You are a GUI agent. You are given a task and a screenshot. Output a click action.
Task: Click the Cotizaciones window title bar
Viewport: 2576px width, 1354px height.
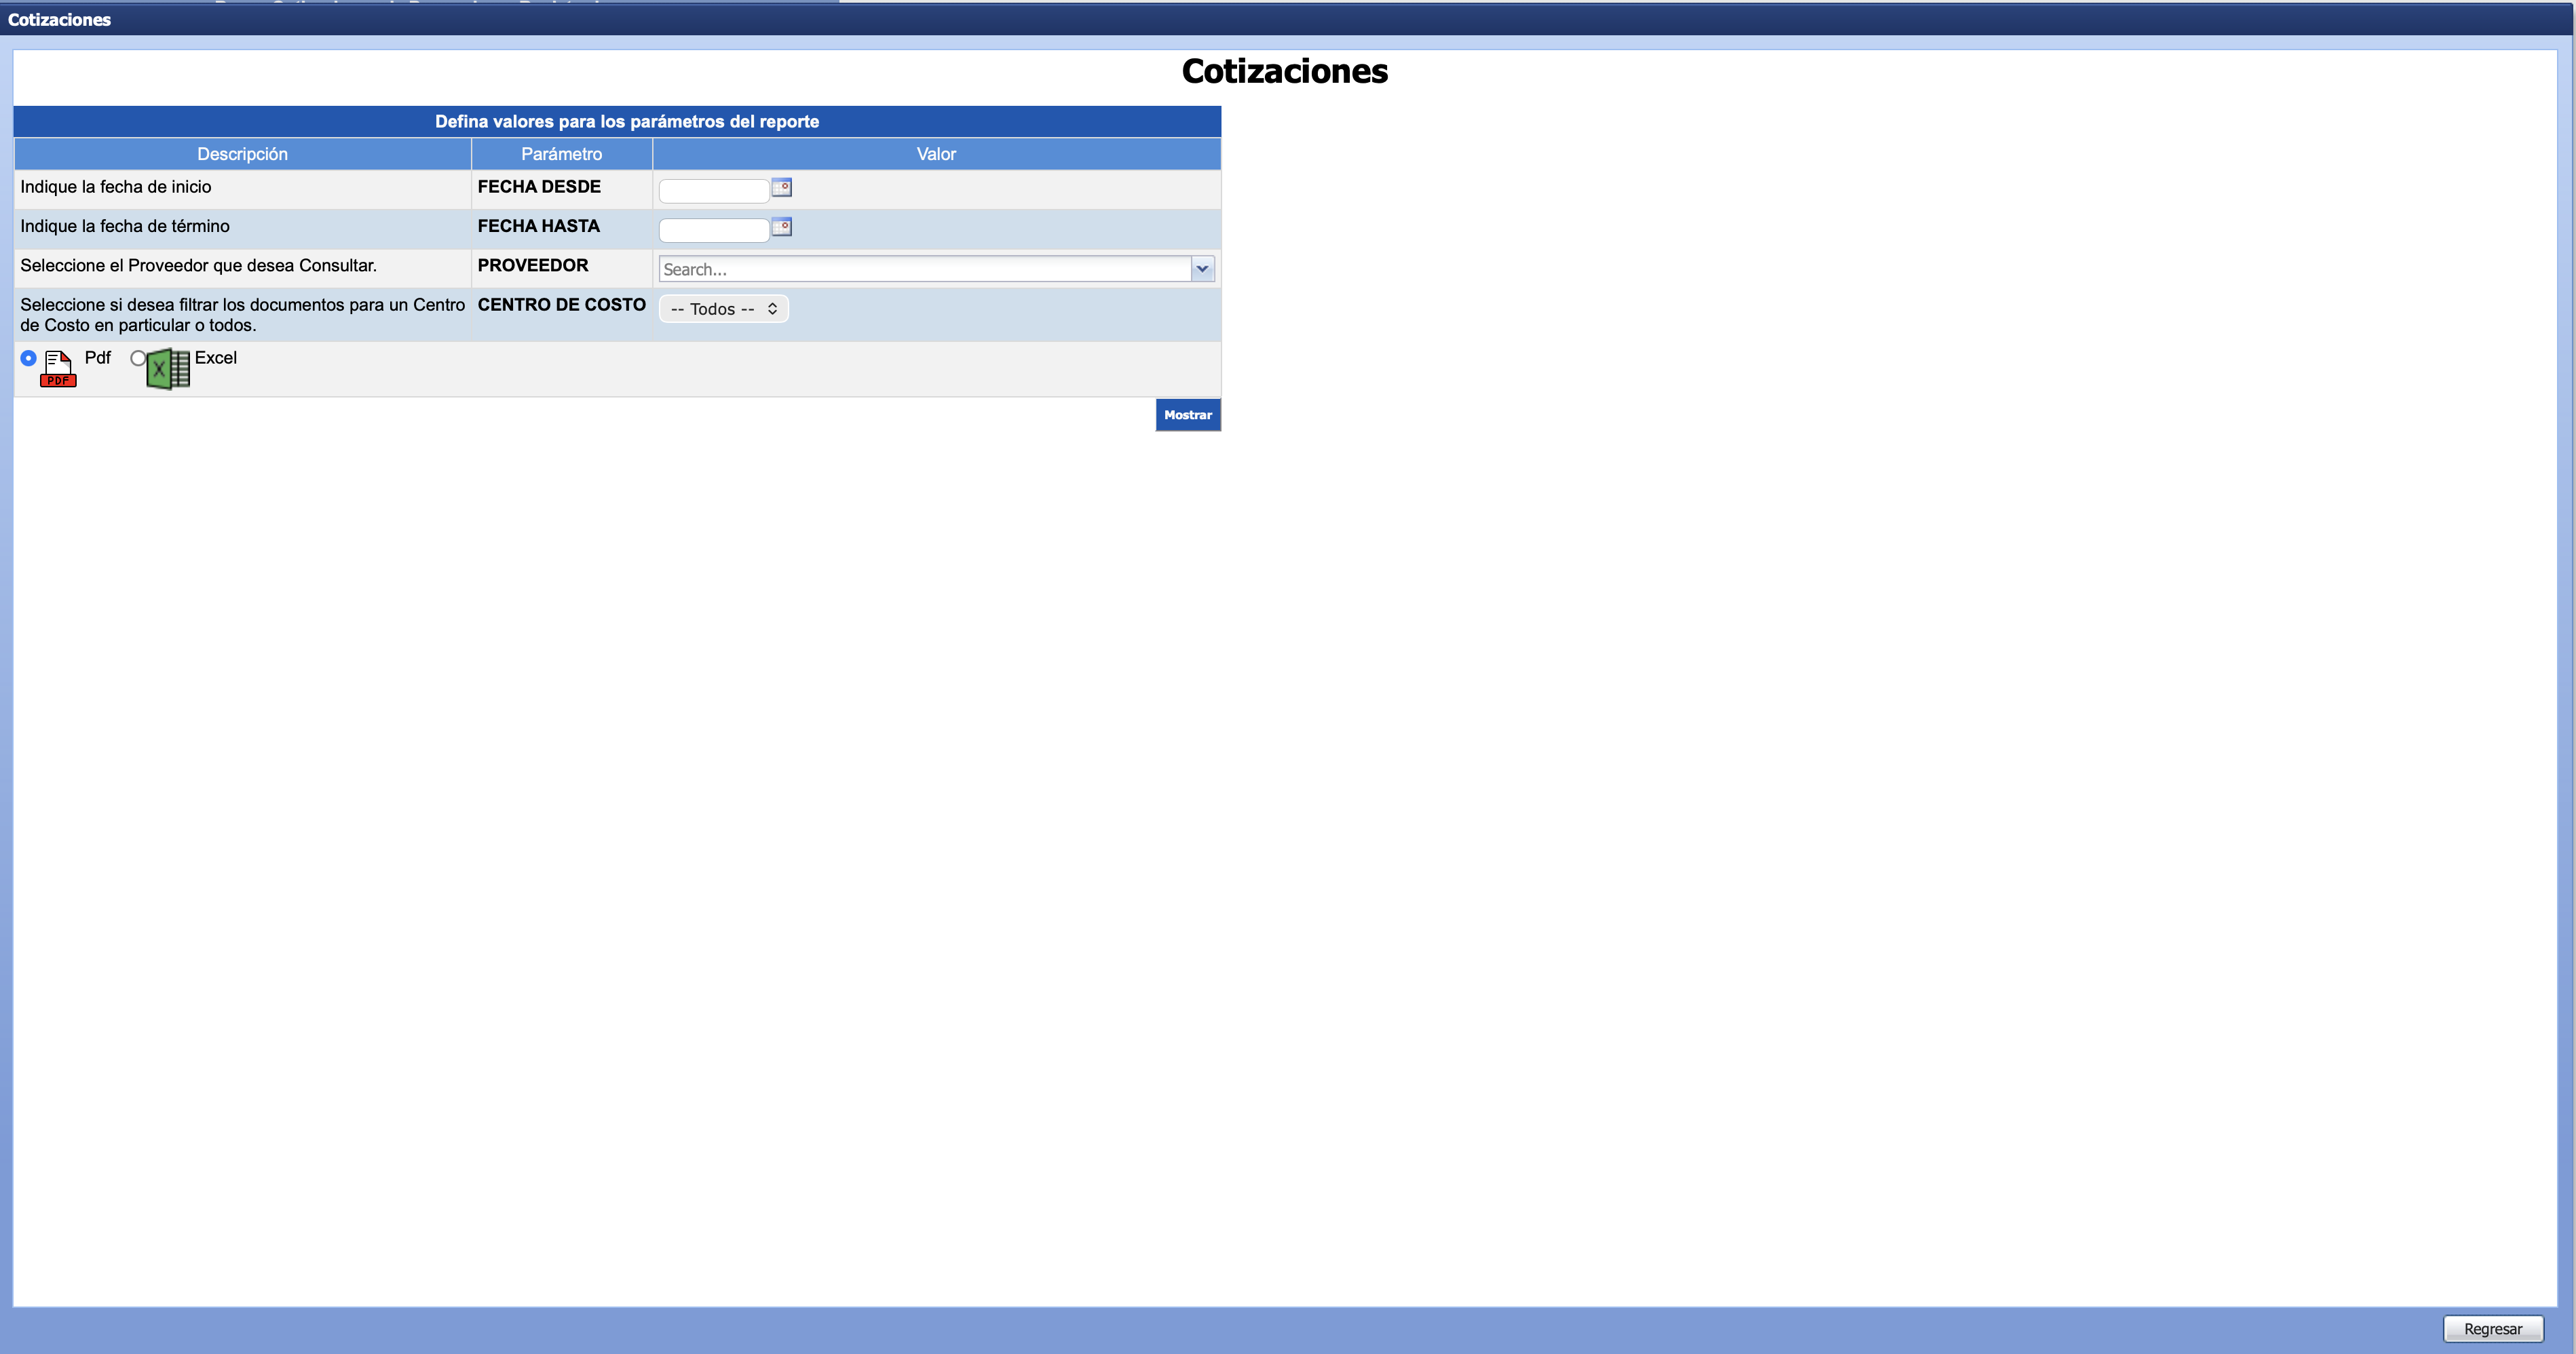click(60, 20)
